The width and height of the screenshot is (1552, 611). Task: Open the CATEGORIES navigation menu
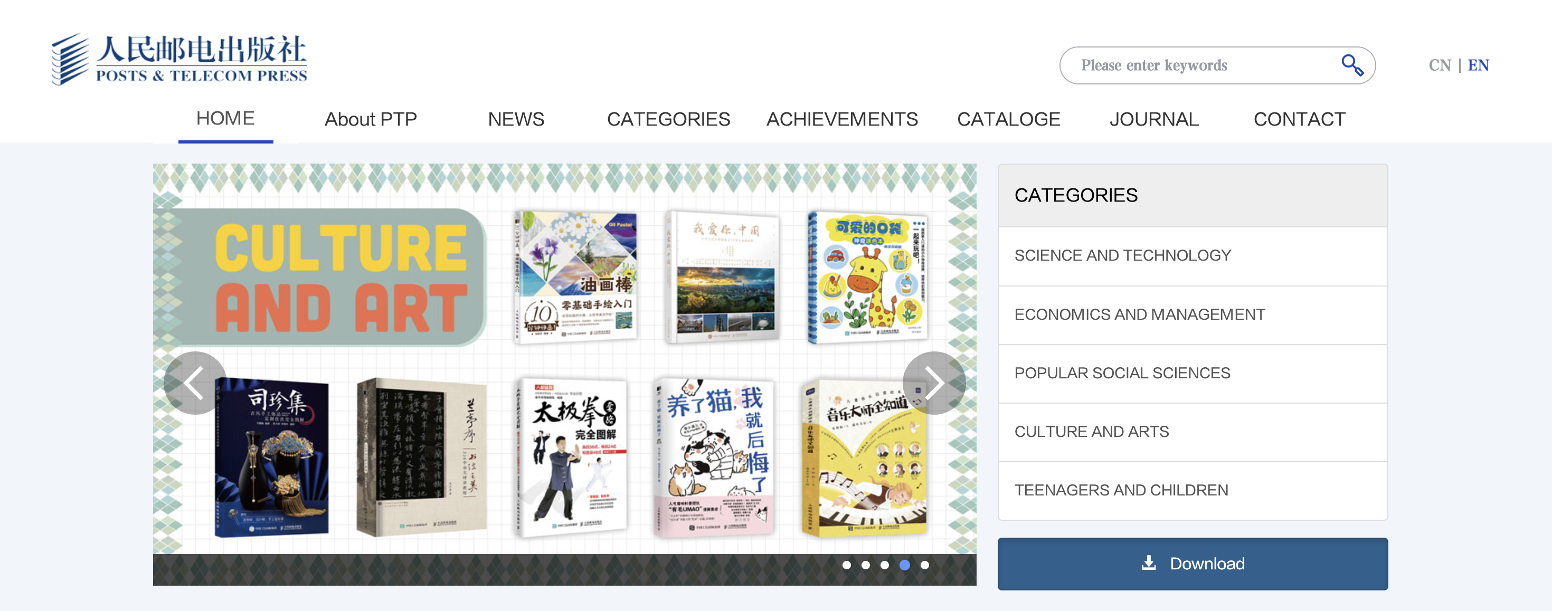pyautogui.click(x=668, y=119)
